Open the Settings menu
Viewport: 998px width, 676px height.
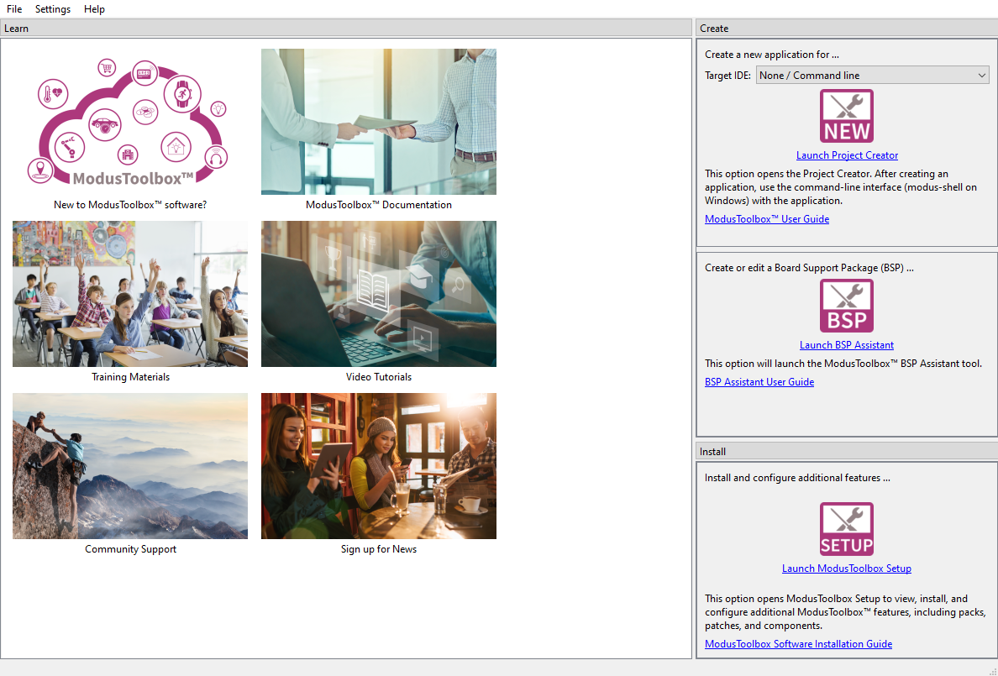(53, 9)
